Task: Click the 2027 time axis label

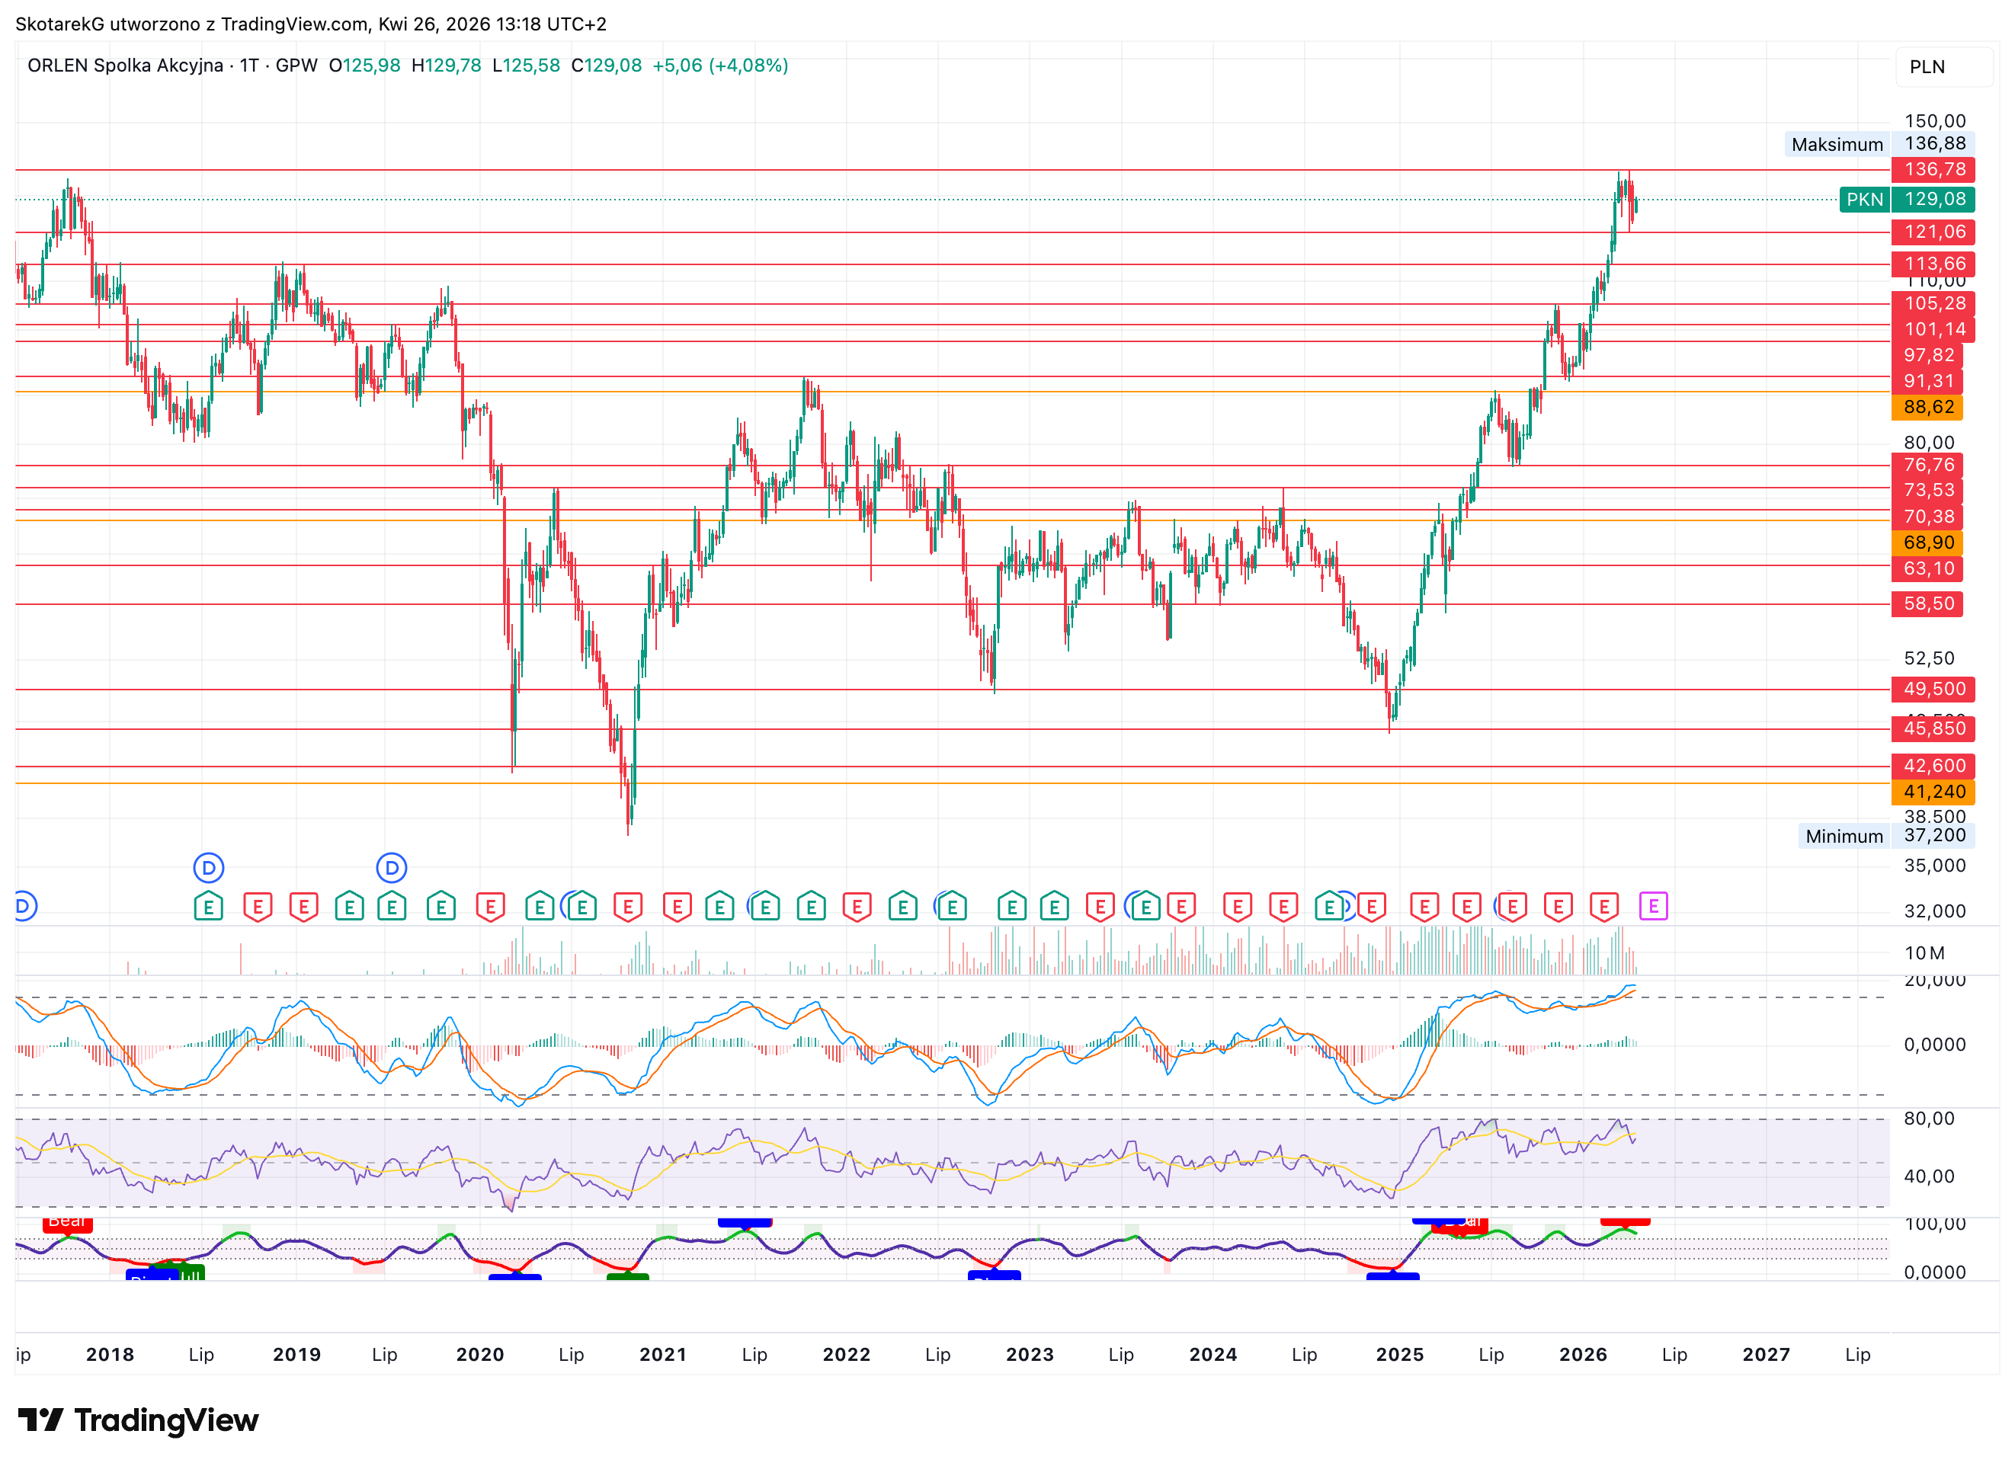Action: pyautogui.click(x=1767, y=1354)
